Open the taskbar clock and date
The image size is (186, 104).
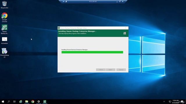point(176,101)
